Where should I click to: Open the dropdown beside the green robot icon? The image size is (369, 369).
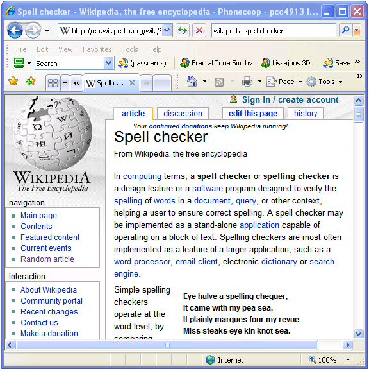pos(29,63)
